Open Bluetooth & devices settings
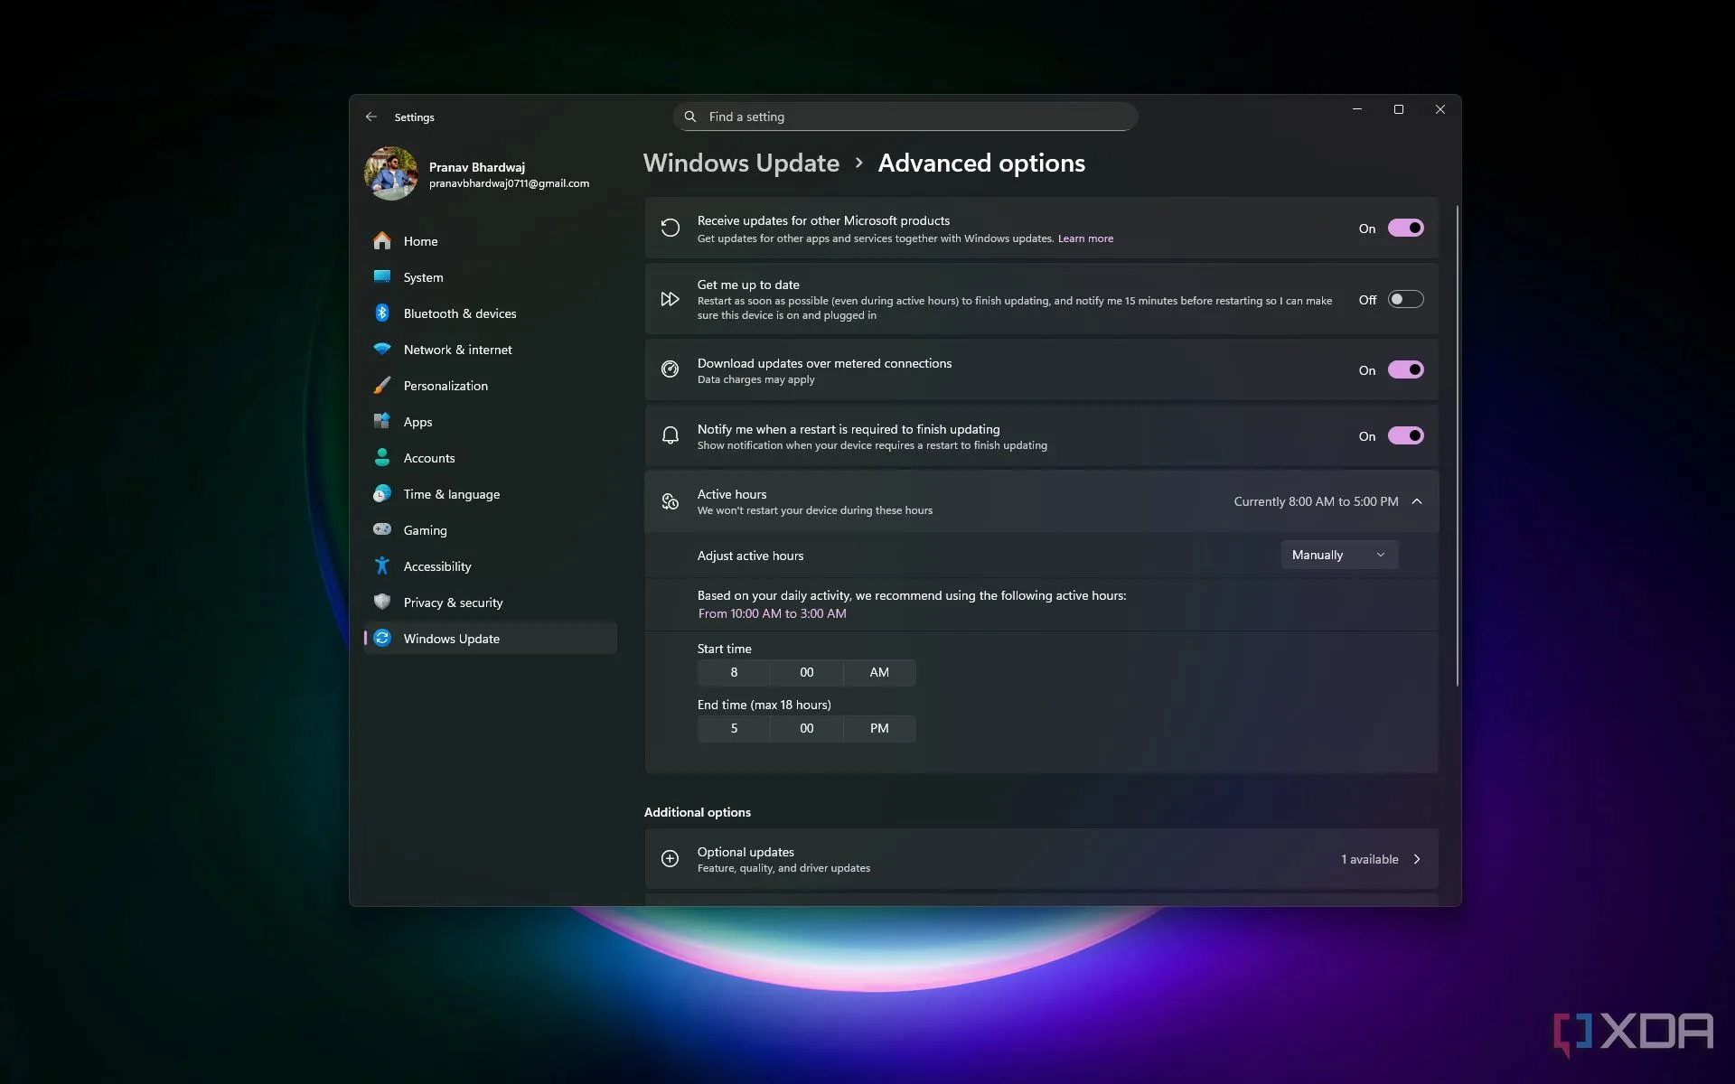The width and height of the screenshot is (1735, 1084). [x=490, y=313]
